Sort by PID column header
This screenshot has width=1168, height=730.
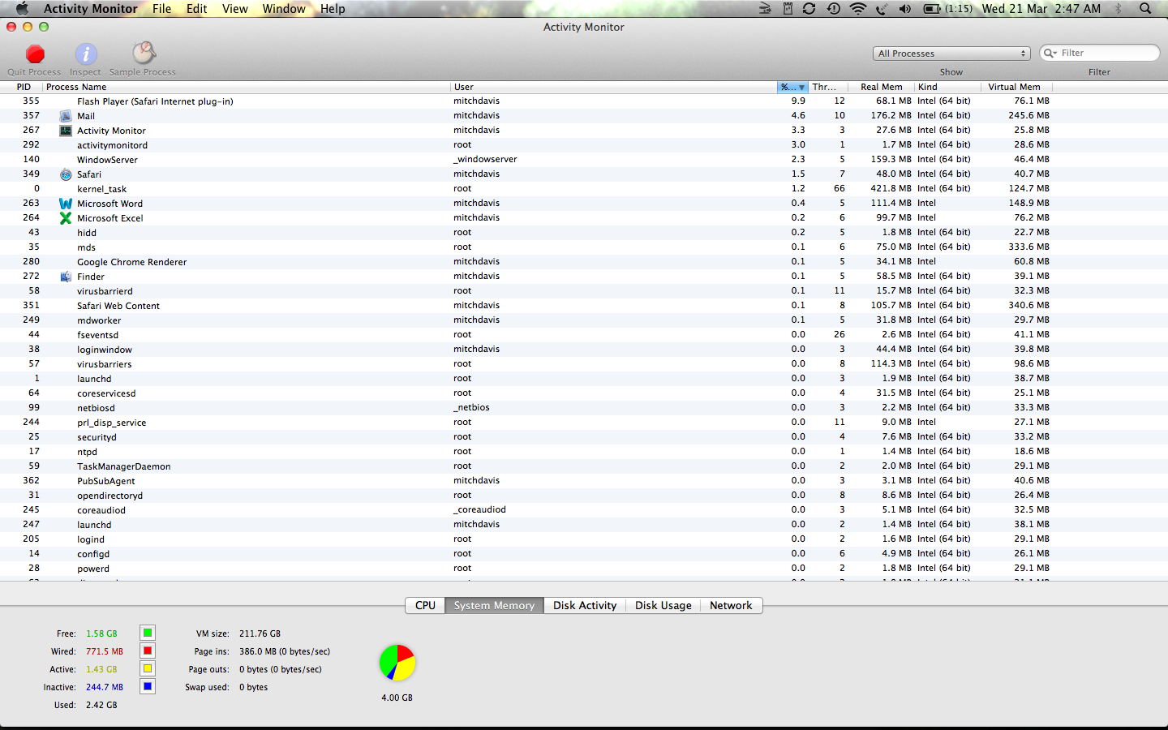click(24, 87)
